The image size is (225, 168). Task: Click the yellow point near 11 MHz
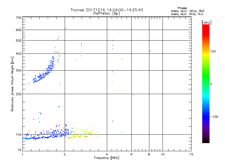click(x=168, y=44)
